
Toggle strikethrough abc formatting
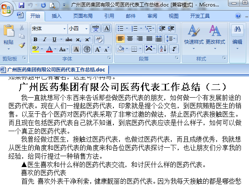pos(69,40)
